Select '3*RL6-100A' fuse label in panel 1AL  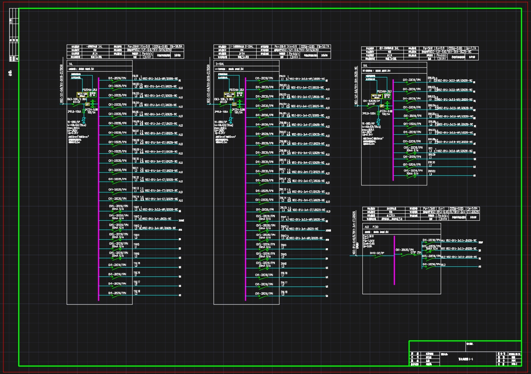point(74,112)
